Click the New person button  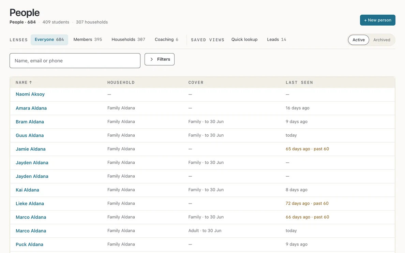pyautogui.click(x=377, y=20)
